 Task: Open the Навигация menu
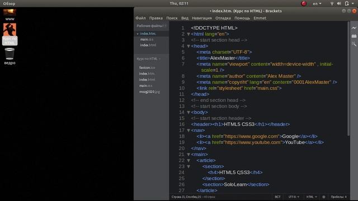click(x=201, y=18)
